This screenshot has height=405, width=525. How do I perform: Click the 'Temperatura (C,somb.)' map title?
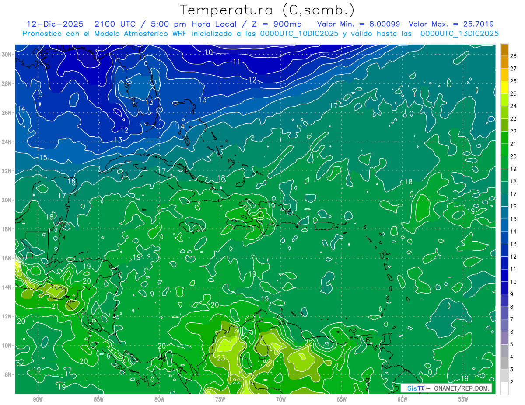[267, 10]
